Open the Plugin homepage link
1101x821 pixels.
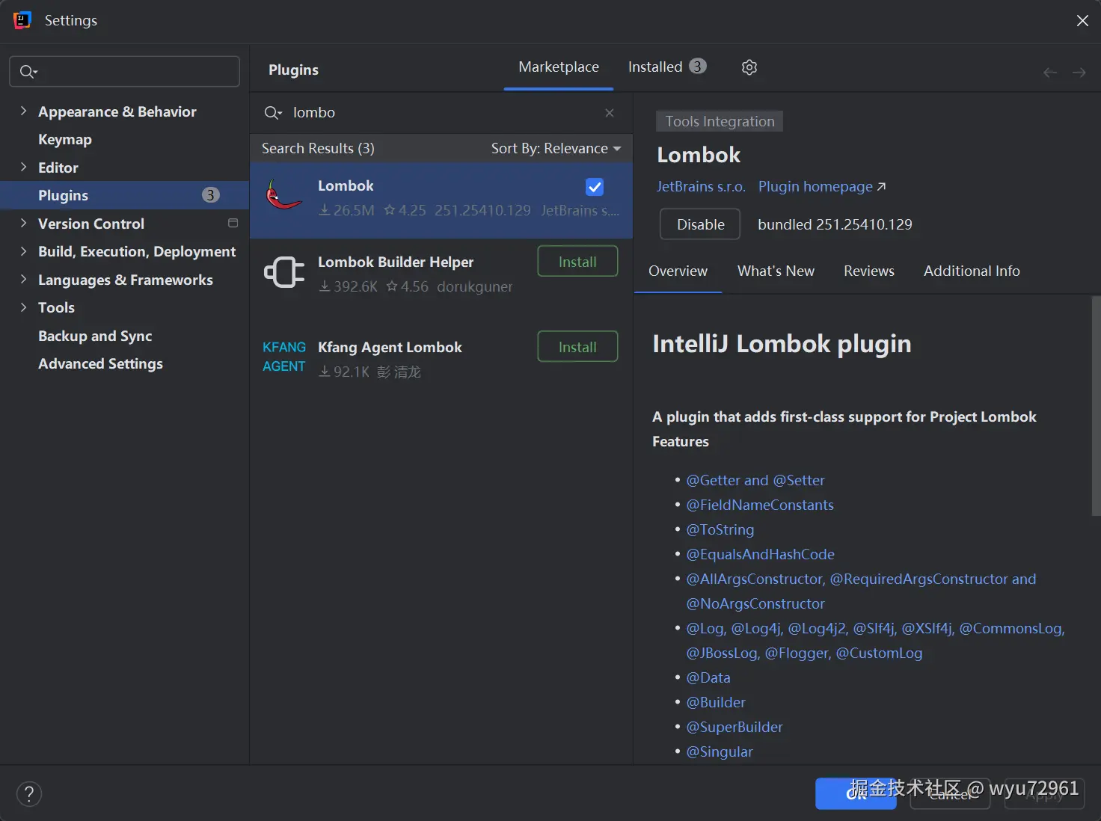point(822,187)
